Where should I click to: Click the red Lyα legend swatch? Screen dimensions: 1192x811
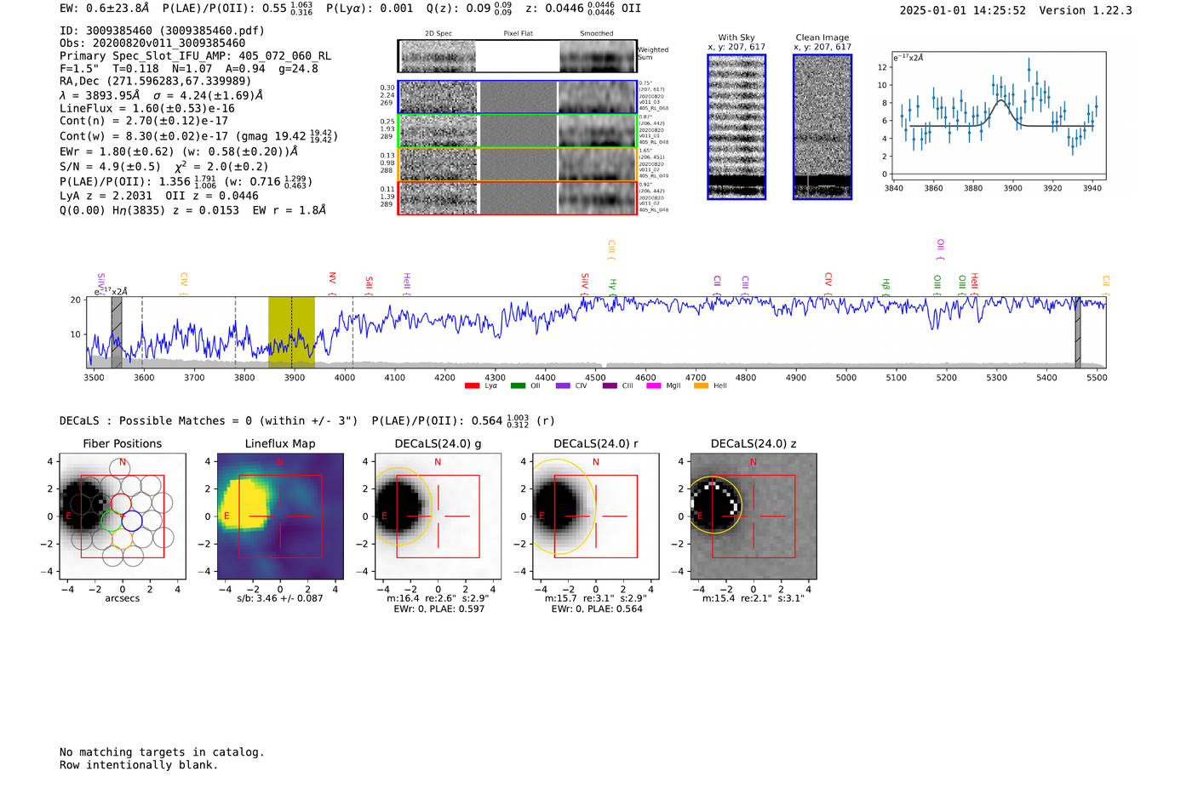[x=472, y=386]
